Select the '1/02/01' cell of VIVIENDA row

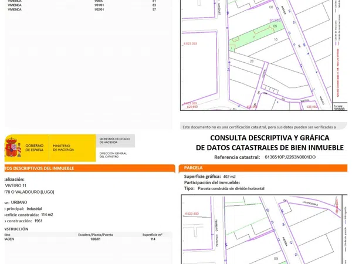coord(99,9)
